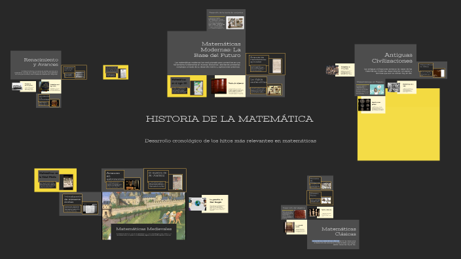
Task: Open the 'Teorema de Pitágoras' slide in Clásicas group
Action: click(x=320, y=182)
